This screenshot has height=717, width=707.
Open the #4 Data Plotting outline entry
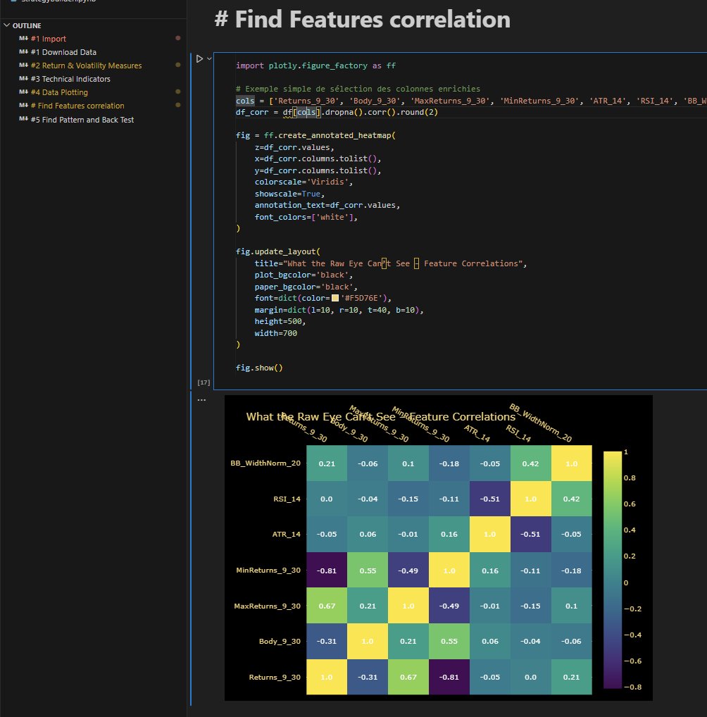[59, 92]
